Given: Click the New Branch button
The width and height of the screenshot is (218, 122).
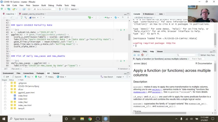Looking at the screenshot, I should (107, 77).
